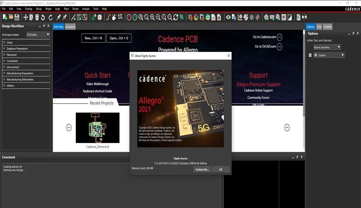Open the Workspace Name PCB Editor dropdown
The height and width of the screenshot is (208, 361).
pos(38,35)
